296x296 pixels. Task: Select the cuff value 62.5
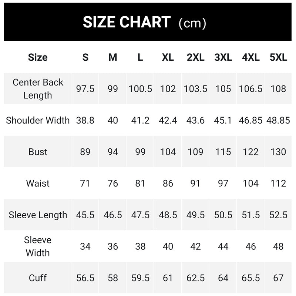click(196, 278)
